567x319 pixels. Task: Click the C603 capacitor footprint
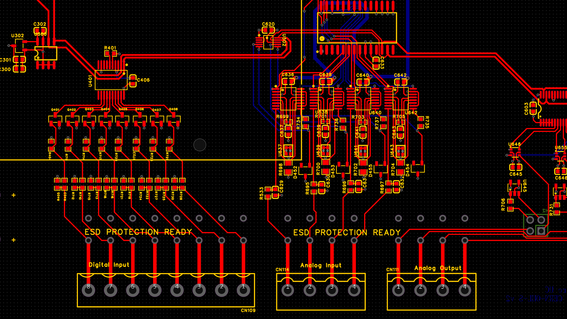(x=533, y=109)
